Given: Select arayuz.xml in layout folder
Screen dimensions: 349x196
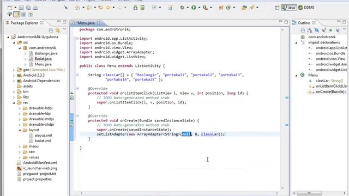Looking at the screenshot, I should [x=43, y=136].
